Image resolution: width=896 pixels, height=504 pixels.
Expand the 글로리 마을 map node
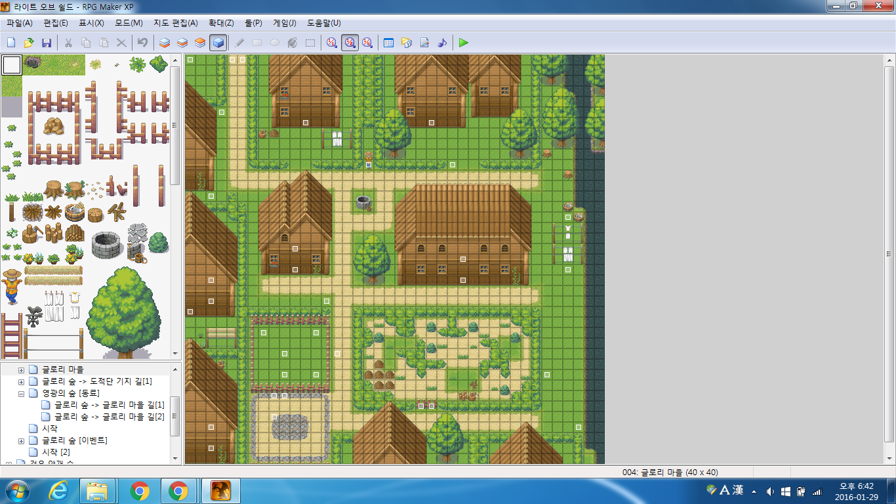[x=21, y=370]
